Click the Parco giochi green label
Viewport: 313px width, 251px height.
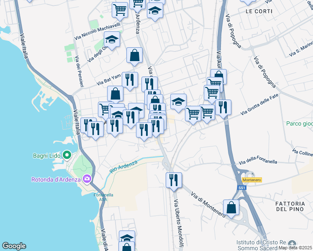coord(300,124)
